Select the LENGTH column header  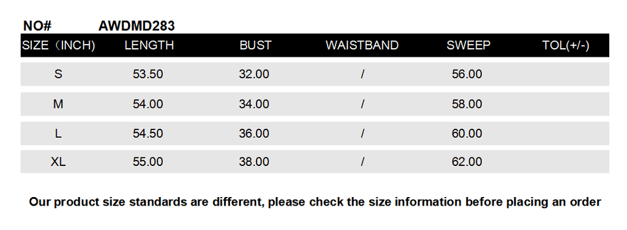point(149,45)
